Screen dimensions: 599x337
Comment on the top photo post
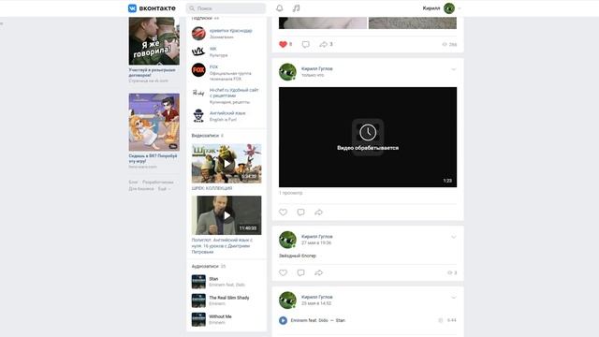[306, 44]
